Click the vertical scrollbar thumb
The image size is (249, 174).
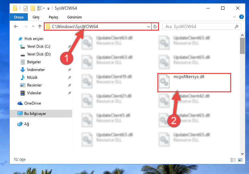(x=242, y=46)
